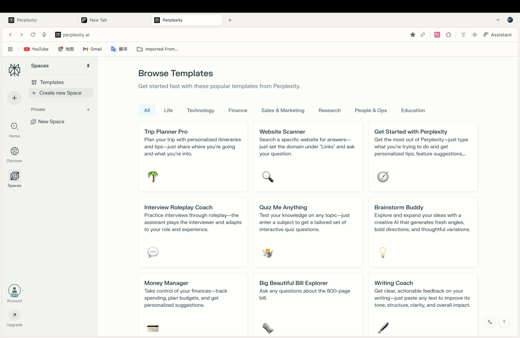The height and width of the screenshot is (338, 520).
Task: Switch to the Research tab
Action: point(329,110)
